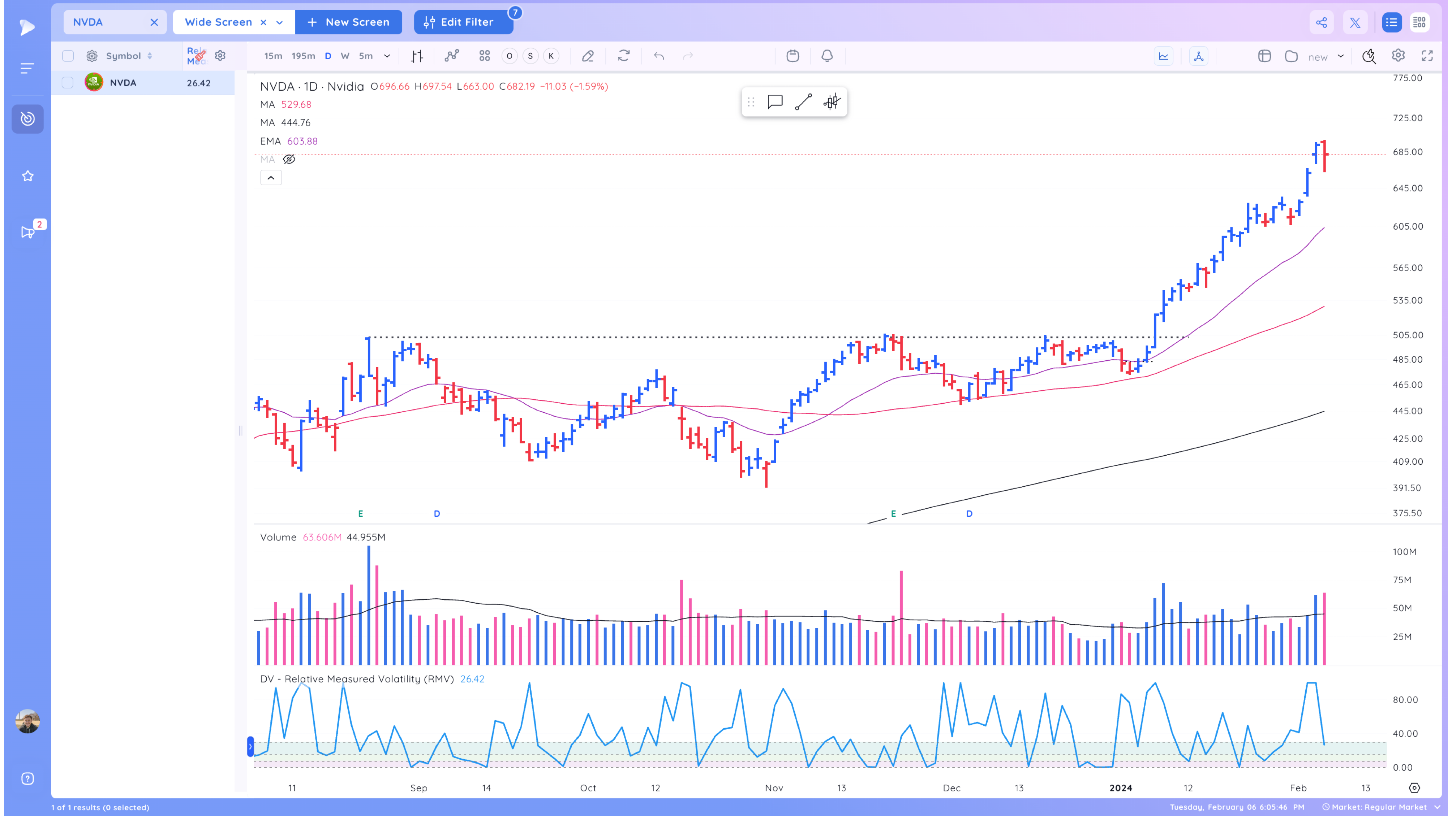Expand Market: Regular Market dropdown
1452x816 pixels.
pos(1437,807)
